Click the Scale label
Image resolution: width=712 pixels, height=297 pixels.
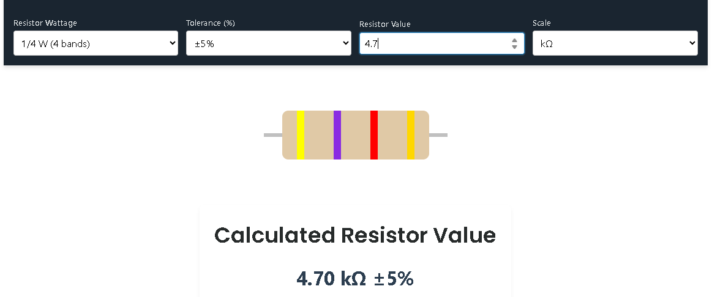541,23
